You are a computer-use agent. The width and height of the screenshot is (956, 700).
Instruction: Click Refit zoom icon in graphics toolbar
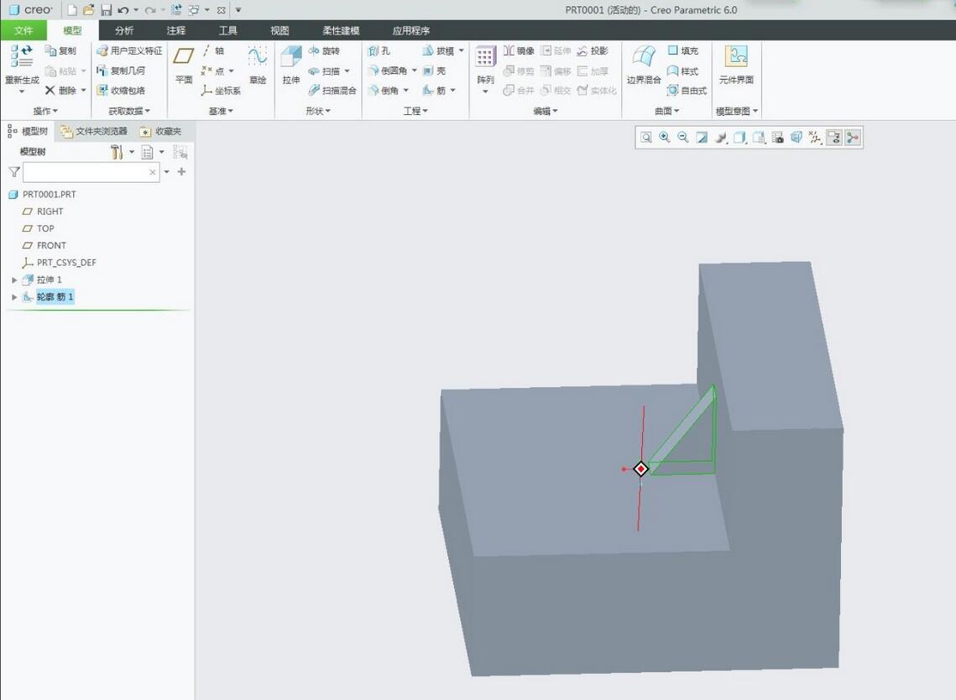coord(646,137)
